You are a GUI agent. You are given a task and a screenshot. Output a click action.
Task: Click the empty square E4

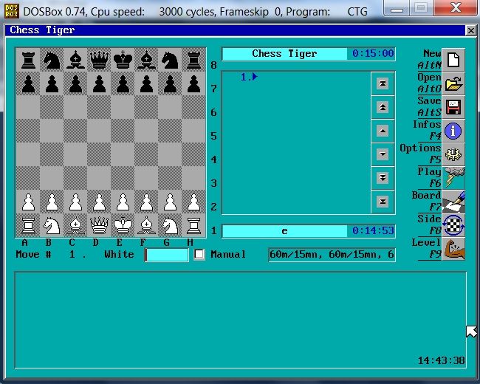click(123, 154)
